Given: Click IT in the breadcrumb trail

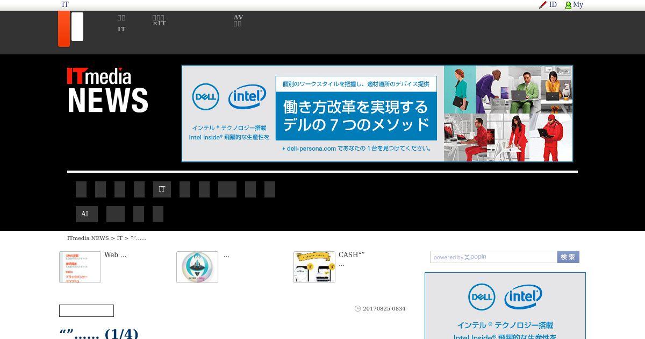Looking at the screenshot, I should tap(120, 238).
